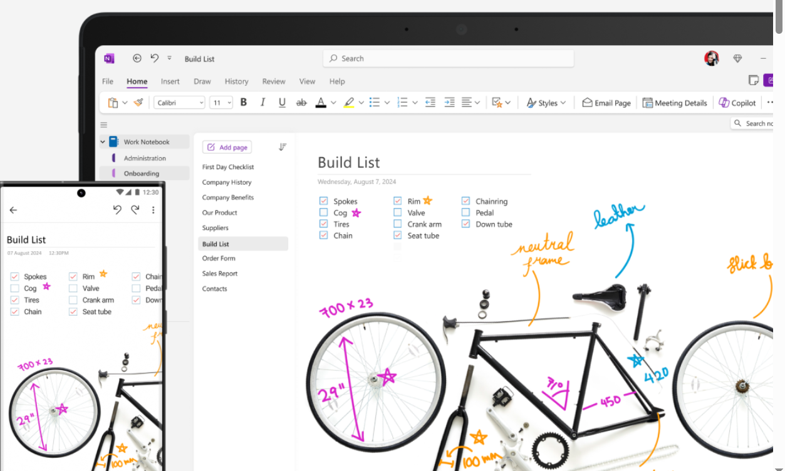This screenshot has height=471, width=785.
Task: Check the Valve checkbox
Action: tap(398, 212)
